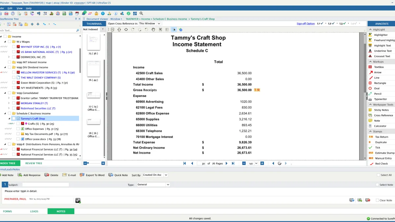395x222 pixels.
Task: Open the Sort By Created On dropdown
Action: [x=155, y=175]
